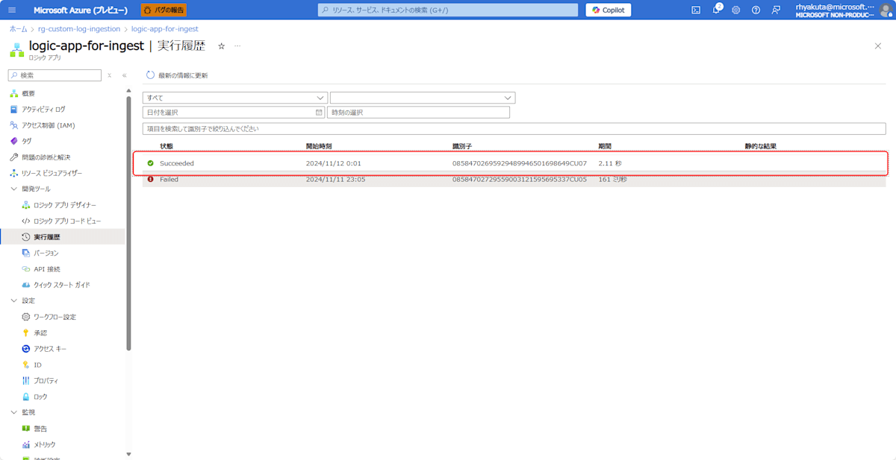Go to ホーム breadcrumb
The width and height of the screenshot is (896, 460).
pos(18,29)
